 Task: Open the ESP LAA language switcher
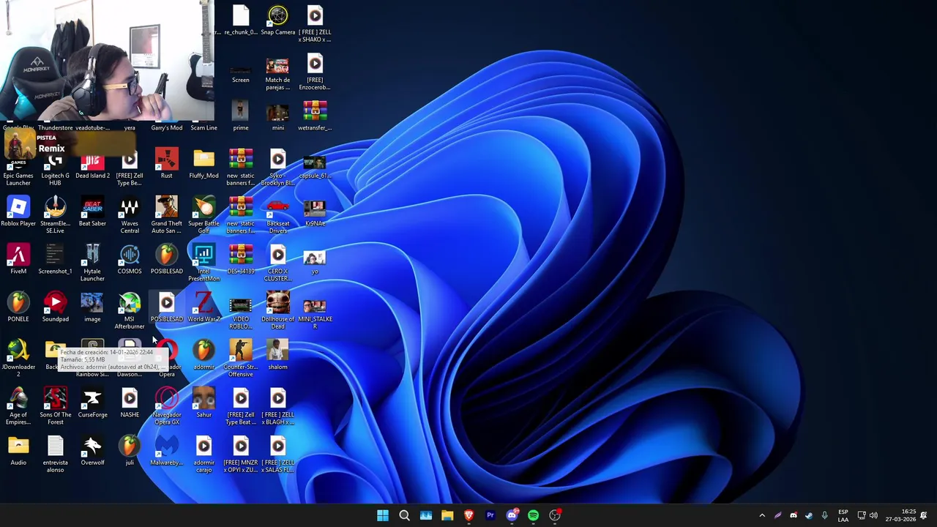pos(843,515)
